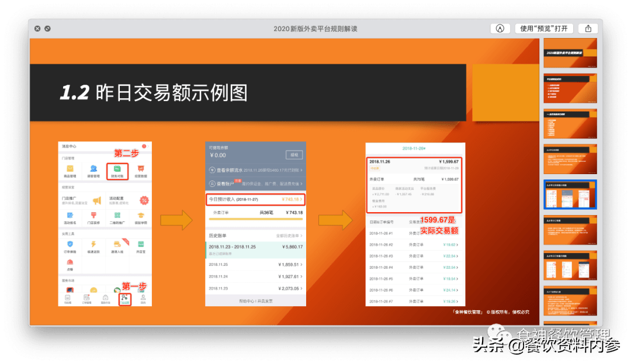
Task: Open page 4 text-only slide thumbnail
Action: point(570,159)
